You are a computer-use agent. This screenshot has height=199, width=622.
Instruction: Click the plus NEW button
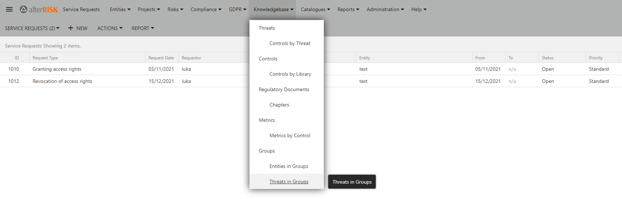[77, 28]
